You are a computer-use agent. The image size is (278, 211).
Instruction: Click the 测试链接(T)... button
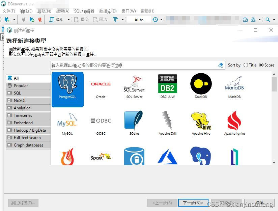(23, 203)
